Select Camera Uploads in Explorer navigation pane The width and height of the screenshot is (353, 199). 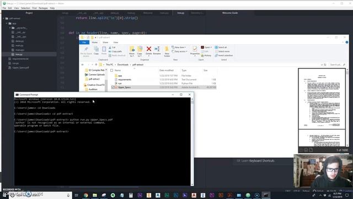95,75
